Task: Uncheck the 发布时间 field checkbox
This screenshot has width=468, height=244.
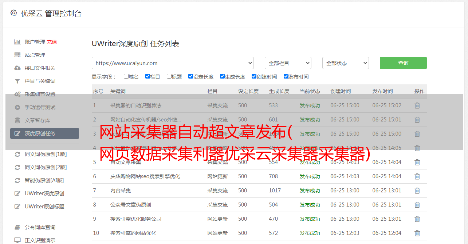Action: click(x=286, y=76)
